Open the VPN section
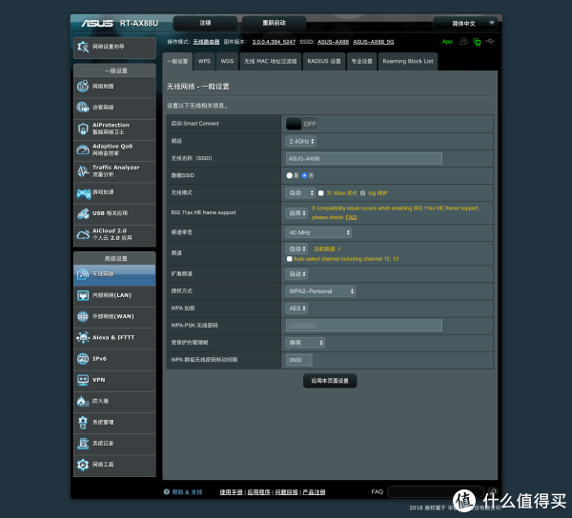Image resolution: width=572 pixels, height=518 pixels. click(x=113, y=379)
